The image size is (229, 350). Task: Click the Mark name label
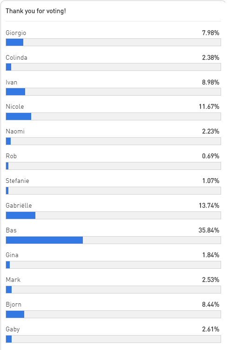click(13, 280)
